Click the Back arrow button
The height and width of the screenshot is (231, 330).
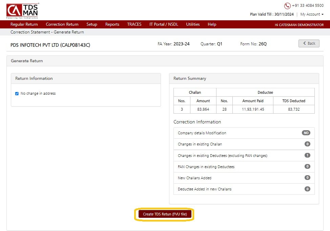[309, 43]
